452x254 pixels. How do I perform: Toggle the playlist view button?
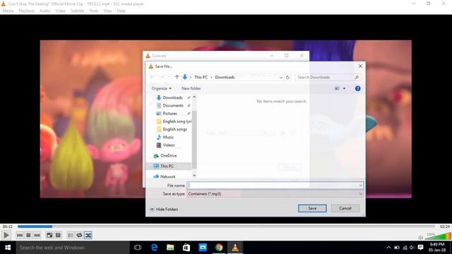pos(71,235)
